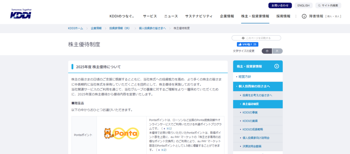The height and width of the screenshot is (154, 350).
Task: Click the いいね！ 23 Facebook button
Action: [x=247, y=44]
